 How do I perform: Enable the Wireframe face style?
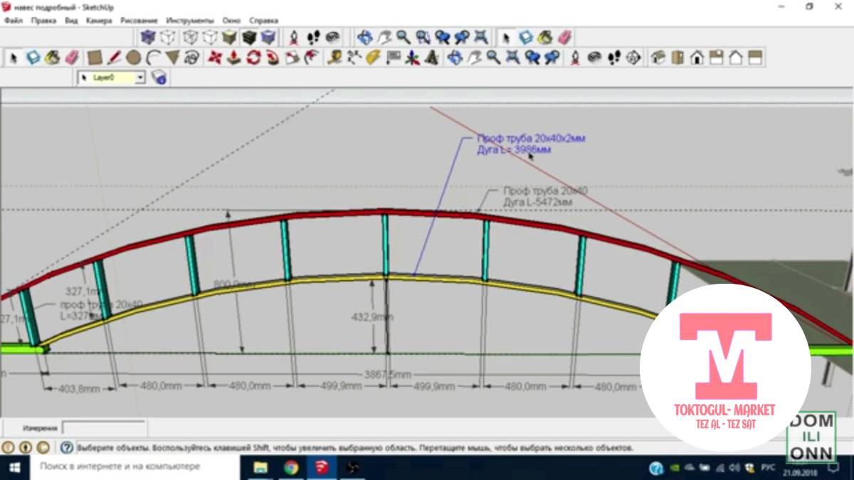coord(190,37)
